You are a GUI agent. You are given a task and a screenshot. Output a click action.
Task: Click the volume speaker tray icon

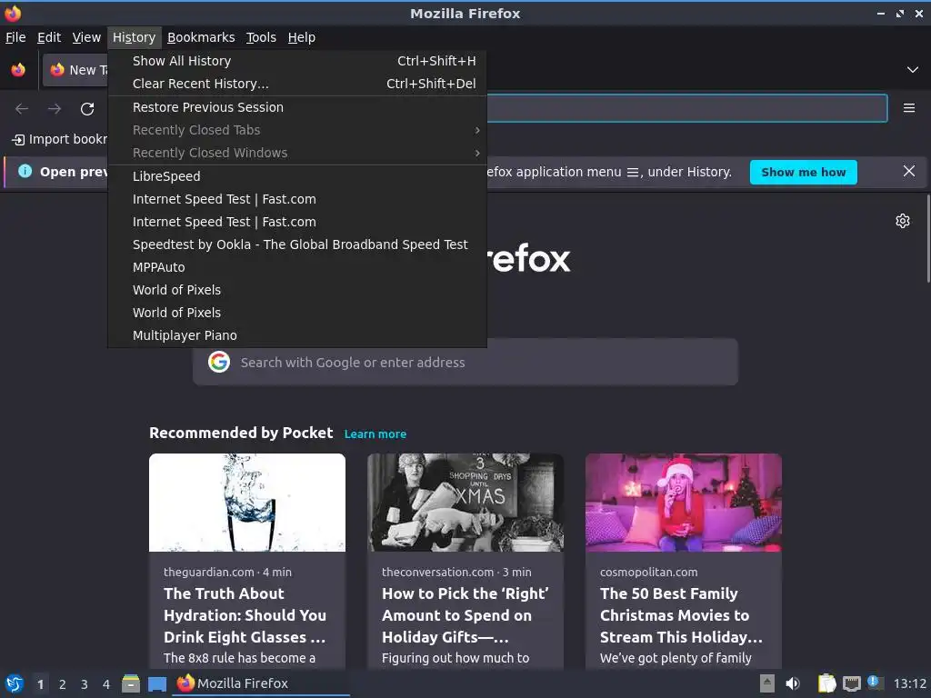pos(793,683)
